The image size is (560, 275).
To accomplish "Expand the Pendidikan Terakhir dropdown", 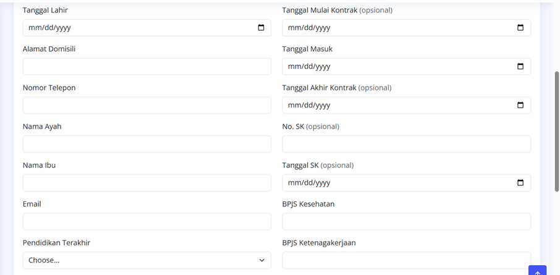I will click(146, 260).
